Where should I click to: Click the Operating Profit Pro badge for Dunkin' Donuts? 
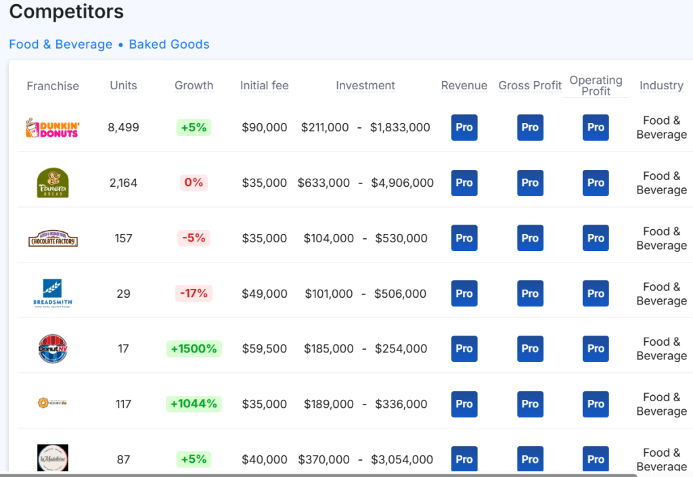click(x=596, y=128)
